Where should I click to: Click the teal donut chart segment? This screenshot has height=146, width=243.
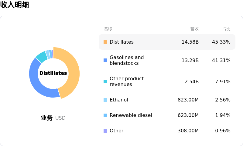(x=42, y=56)
